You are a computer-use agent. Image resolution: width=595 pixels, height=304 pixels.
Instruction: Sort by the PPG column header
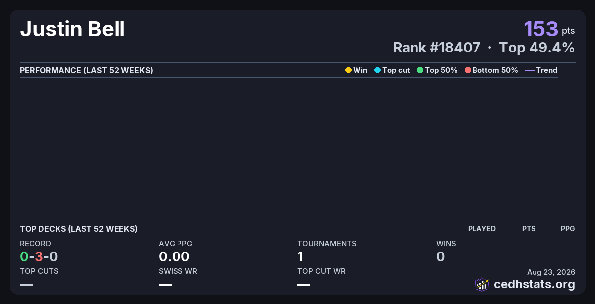pos(568,229)
